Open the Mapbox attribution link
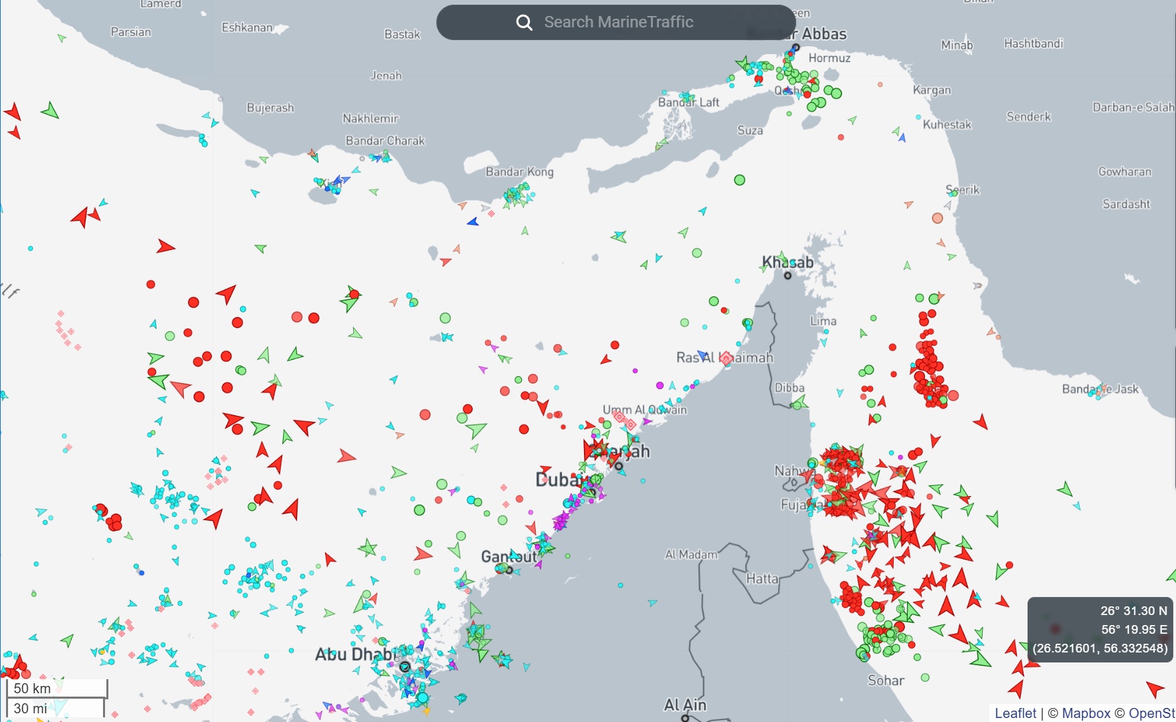1176x722 pixels. tap(1085, 713)
